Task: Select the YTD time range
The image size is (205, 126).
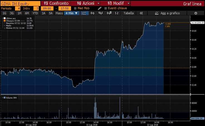Action: coord(35,13)
